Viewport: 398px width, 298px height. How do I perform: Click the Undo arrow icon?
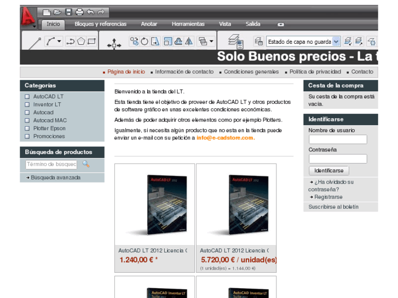click(90, 12)
